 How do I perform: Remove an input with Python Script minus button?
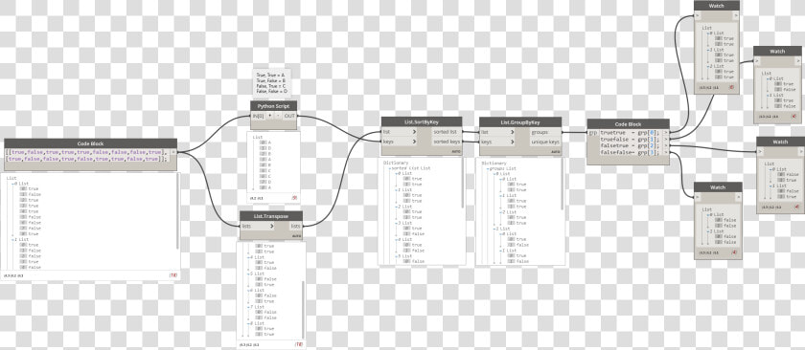coord(278,116)
